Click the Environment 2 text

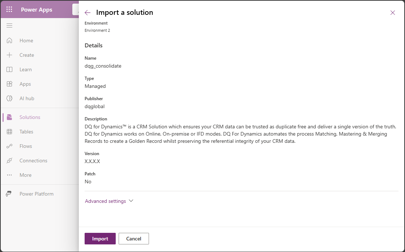click(97, 30)
